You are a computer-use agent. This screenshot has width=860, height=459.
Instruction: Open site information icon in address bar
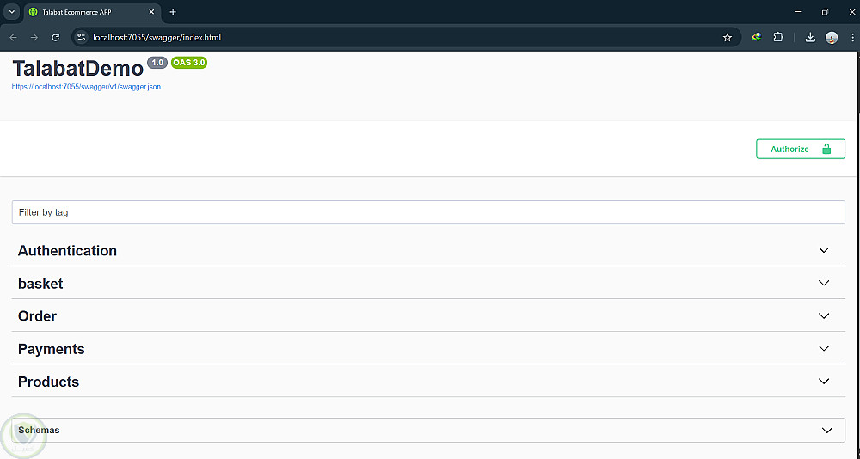[x=82, y=37]
